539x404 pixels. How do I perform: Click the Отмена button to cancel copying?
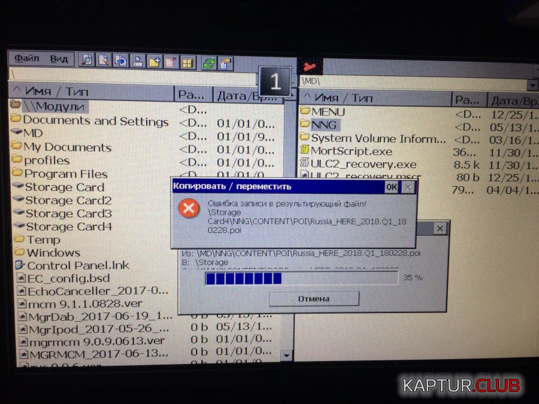tap(314, 299)
